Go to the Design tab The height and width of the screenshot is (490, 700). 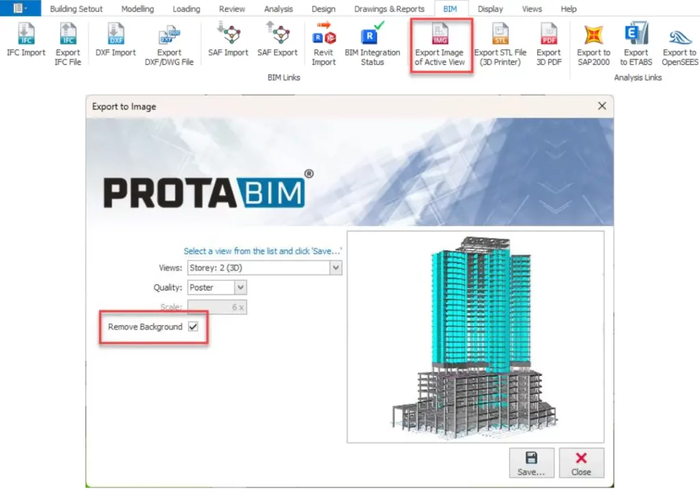[323, 9]
